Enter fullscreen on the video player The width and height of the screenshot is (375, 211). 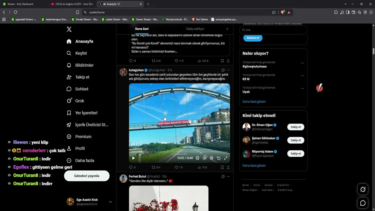(x=226, y=158)
